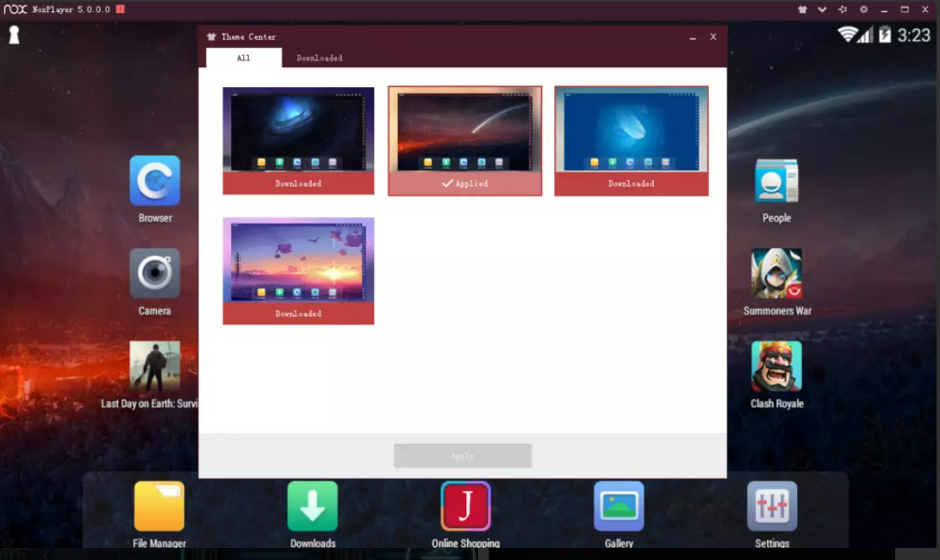940x560 pixels.
Task: Expand the title bar dropdown arrow
Action: point(822,9)
